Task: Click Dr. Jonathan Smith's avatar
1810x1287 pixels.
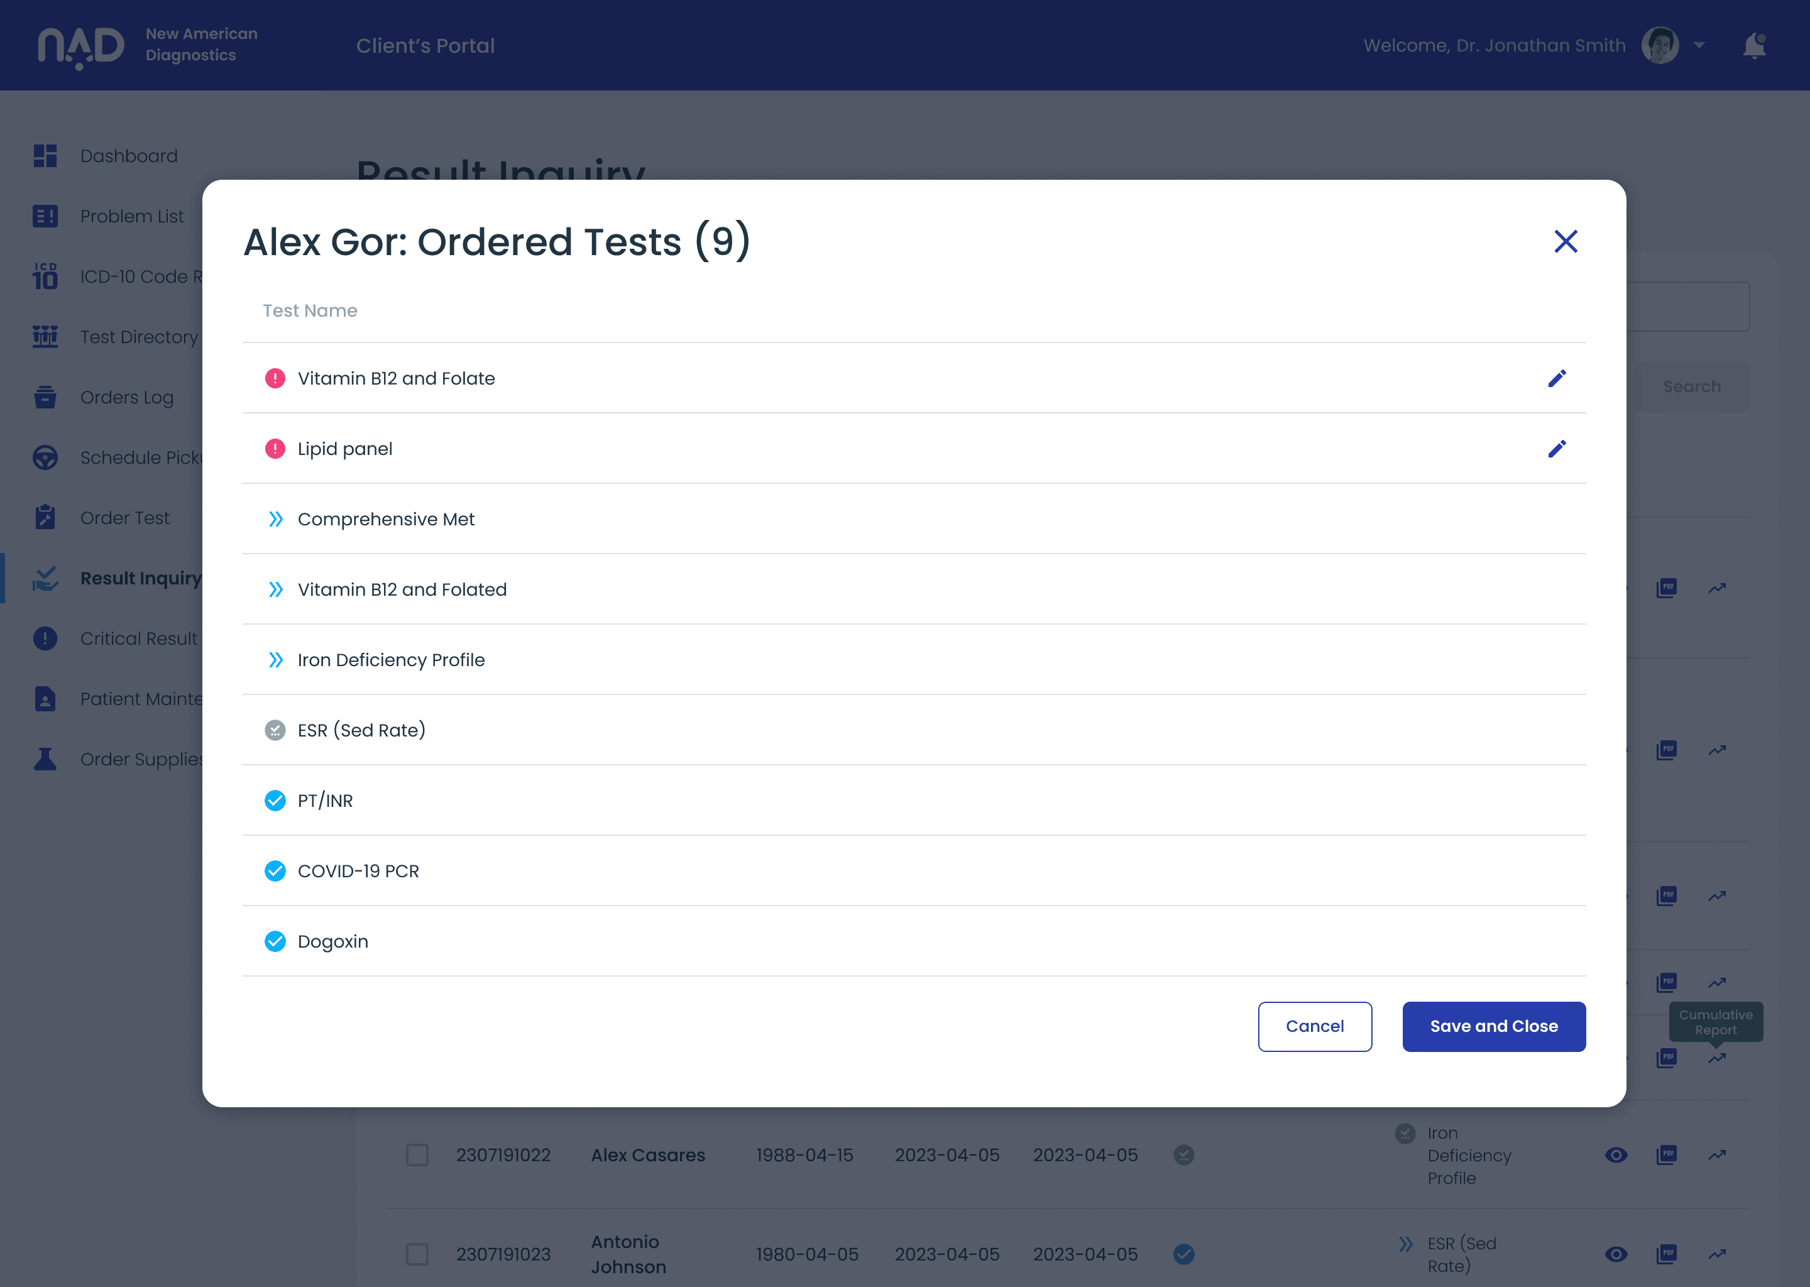Action: coord(1660,45)
